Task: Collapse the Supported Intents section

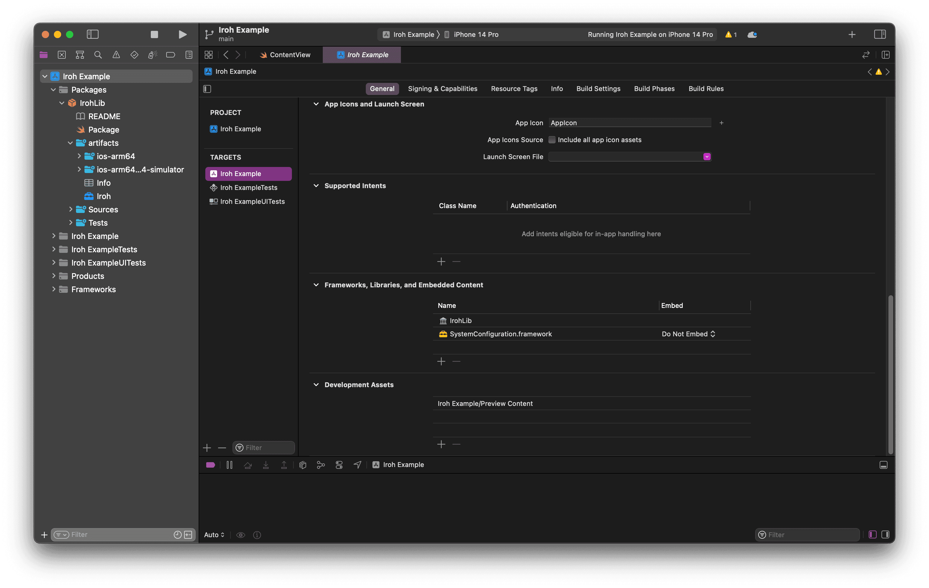Action: (316, 186)
